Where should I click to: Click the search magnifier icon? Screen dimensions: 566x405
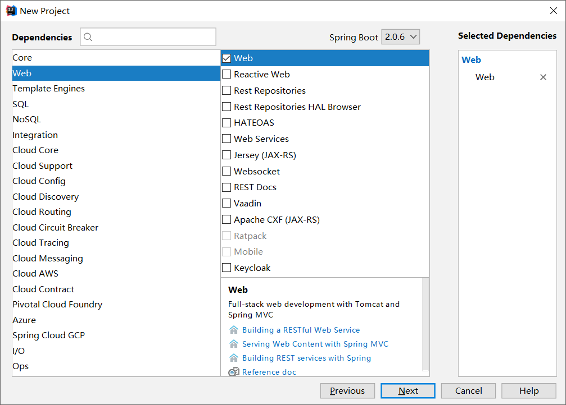[x=88, y=36]
